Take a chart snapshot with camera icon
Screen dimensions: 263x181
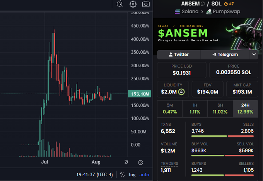click(146, 4)
